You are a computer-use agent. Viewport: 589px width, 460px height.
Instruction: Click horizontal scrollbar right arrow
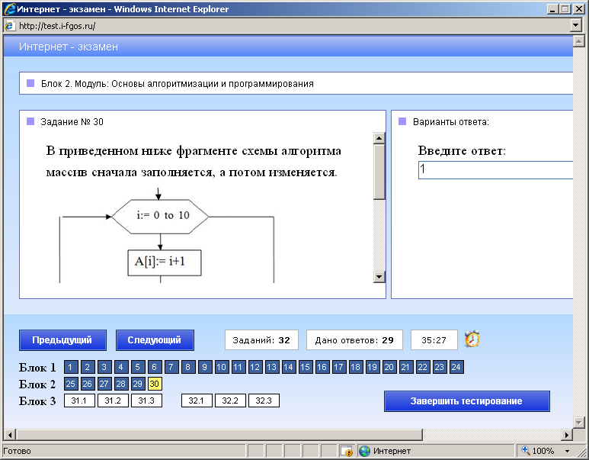(567, 435)
